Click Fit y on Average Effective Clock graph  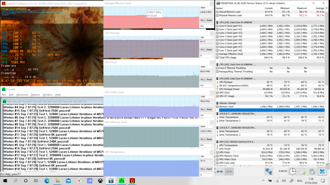coord(203,20)
